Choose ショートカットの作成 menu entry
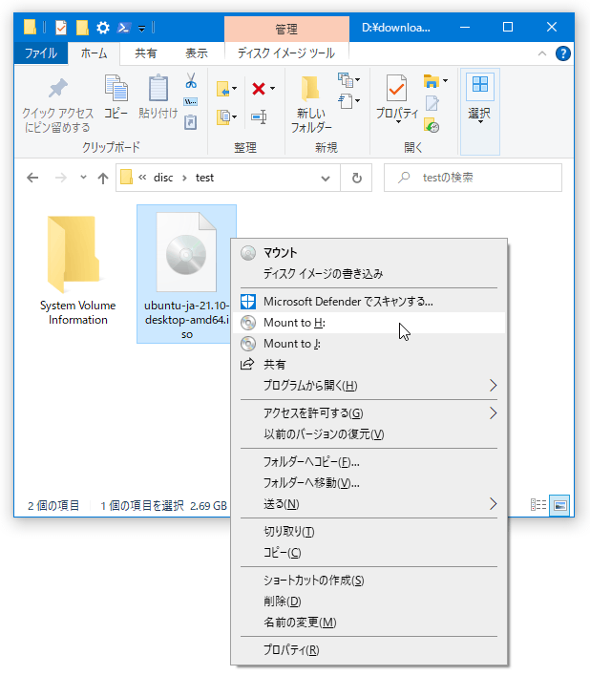The image size is (590, 676). pos(369,581)
